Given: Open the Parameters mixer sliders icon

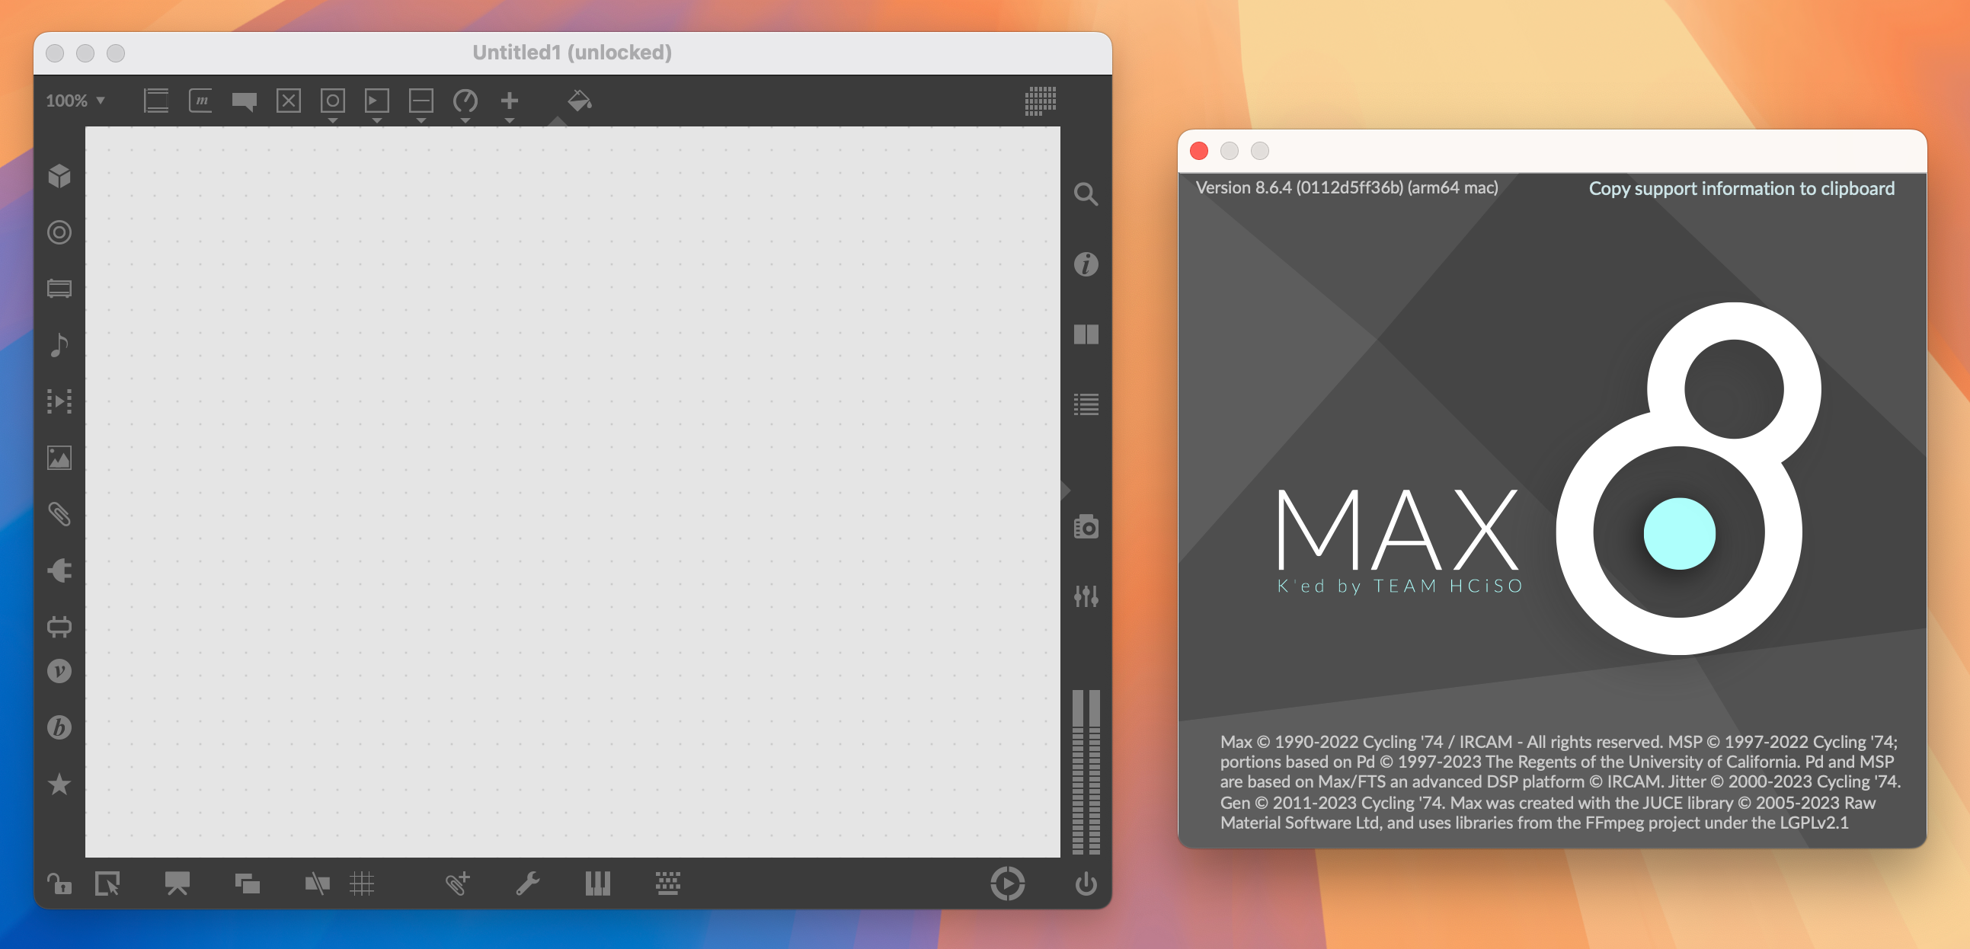Looking at the screenshot, I should click(1086, 596).
